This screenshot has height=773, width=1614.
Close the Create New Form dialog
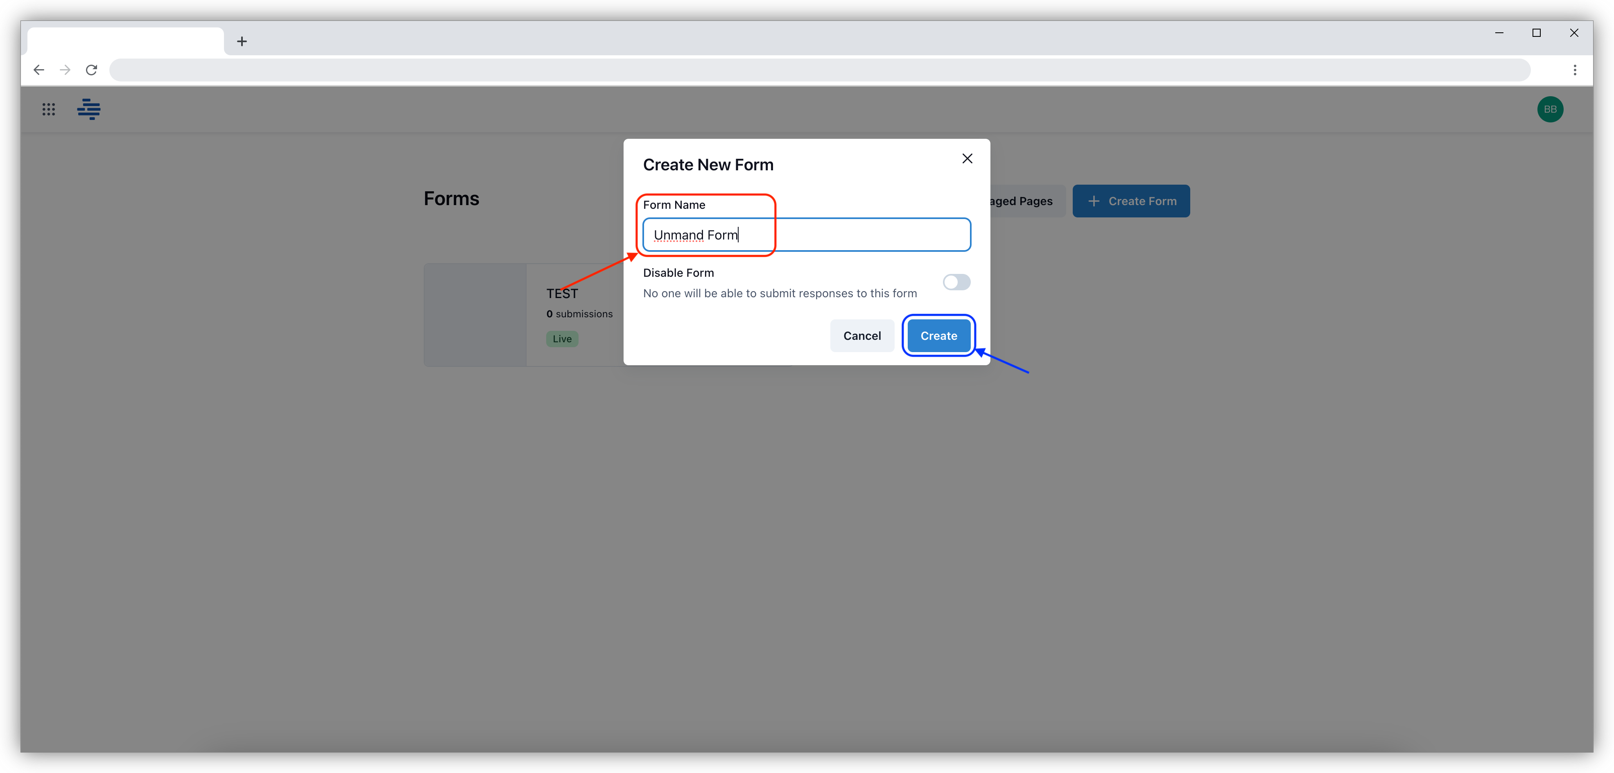[x=967, y=158]
